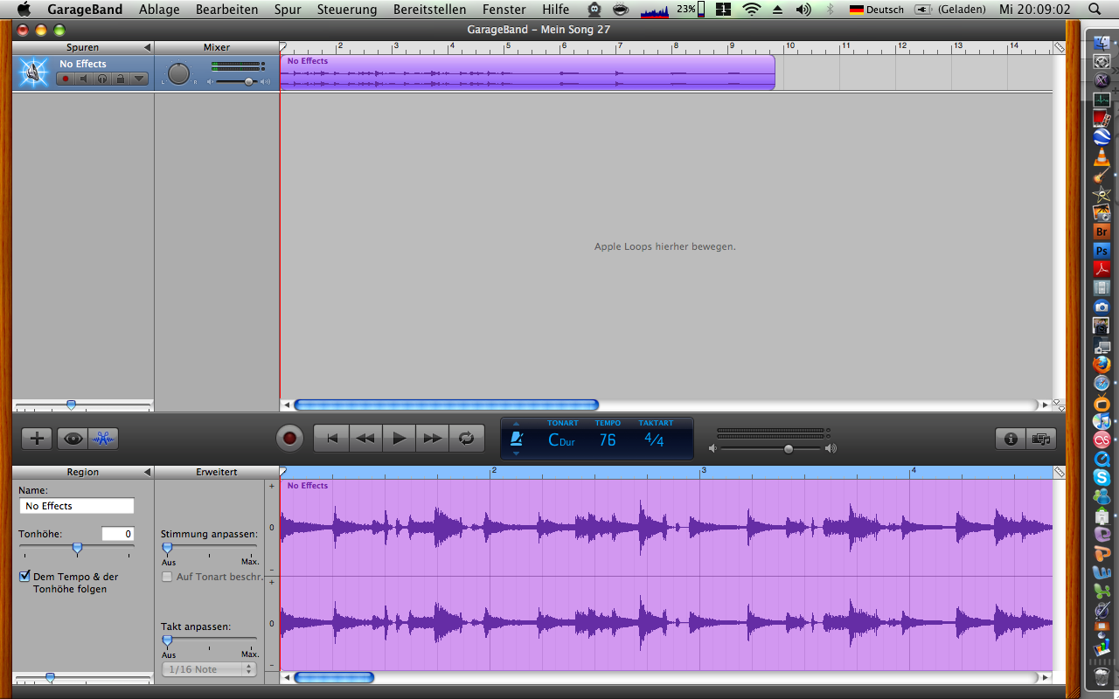Open the 1/16 Note dropdown
1119x699 pixels.
point(209,669)
